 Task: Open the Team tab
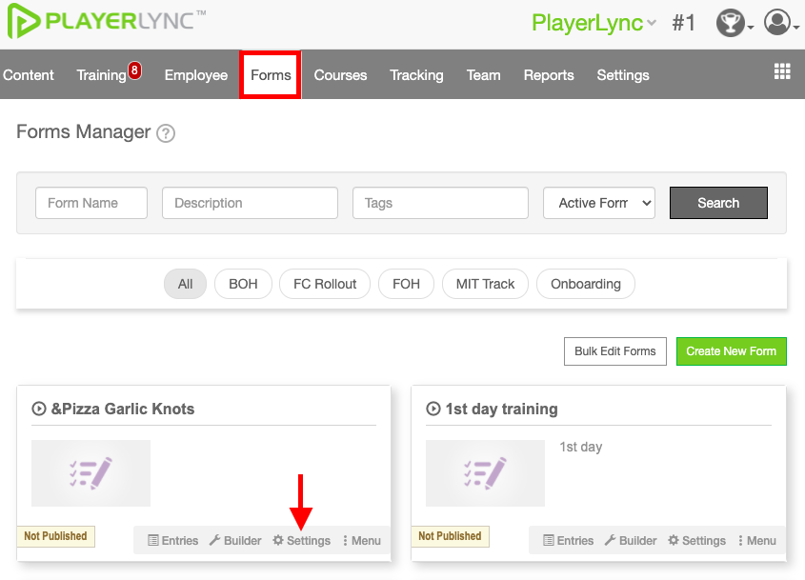click(x=483, y=75)
